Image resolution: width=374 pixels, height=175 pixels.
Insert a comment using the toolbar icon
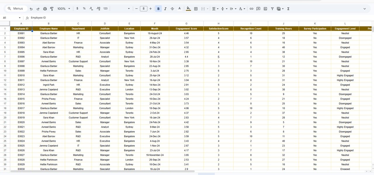pos(258,8)
